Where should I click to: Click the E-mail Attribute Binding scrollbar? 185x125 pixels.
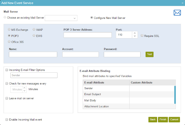[x=175, y=95]
